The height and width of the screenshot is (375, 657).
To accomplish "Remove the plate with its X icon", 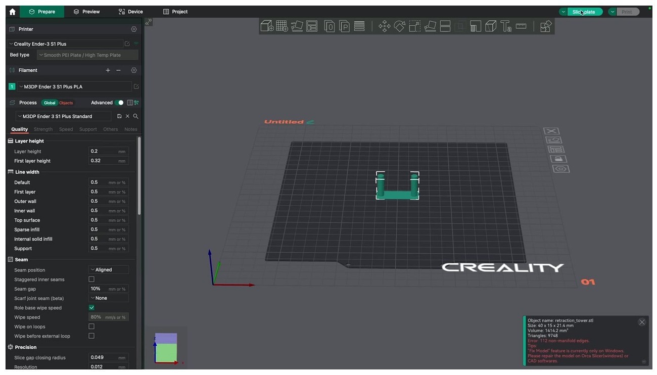I will [x=551, y=131].
